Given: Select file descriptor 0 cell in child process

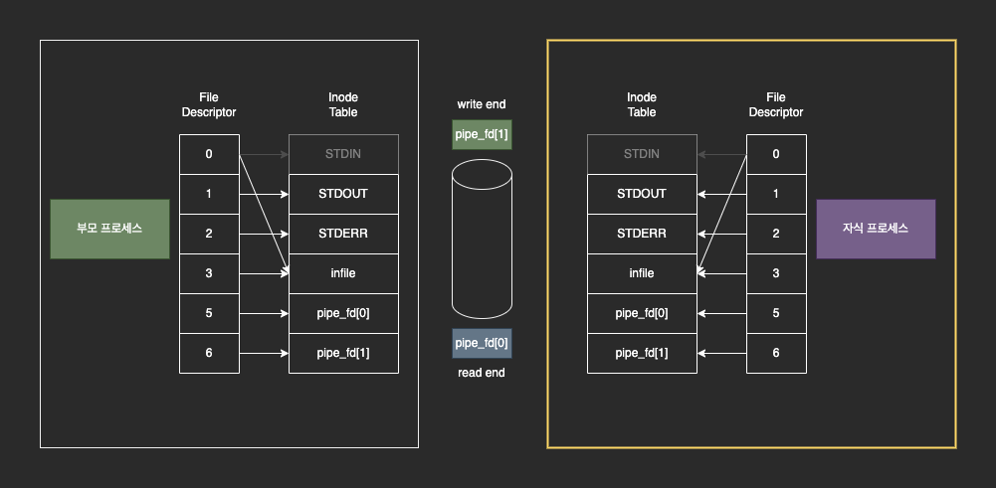Looking at the screenshot, I should 776,154.
